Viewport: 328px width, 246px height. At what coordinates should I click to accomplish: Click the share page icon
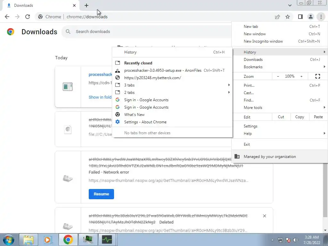point(277,17)
